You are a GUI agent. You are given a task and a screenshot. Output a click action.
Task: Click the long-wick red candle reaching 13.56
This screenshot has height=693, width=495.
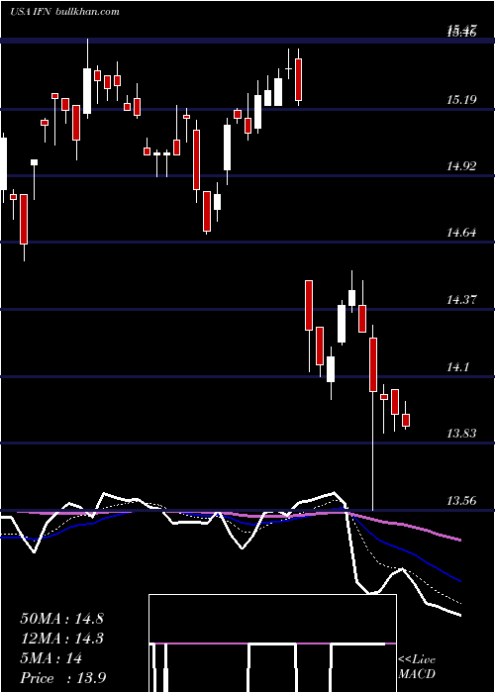[x=373, y=364]
